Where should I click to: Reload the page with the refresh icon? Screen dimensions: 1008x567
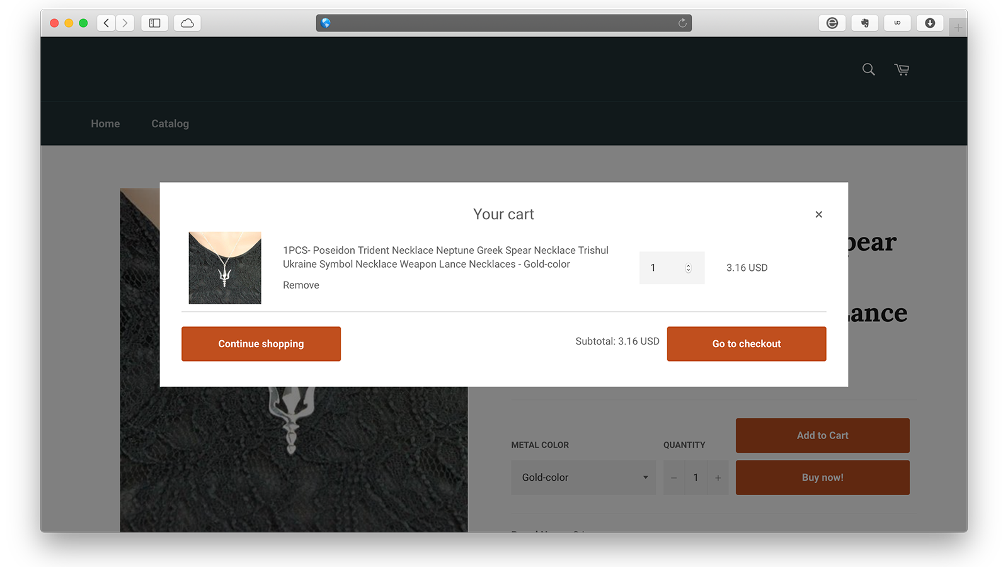click(682, 23)
